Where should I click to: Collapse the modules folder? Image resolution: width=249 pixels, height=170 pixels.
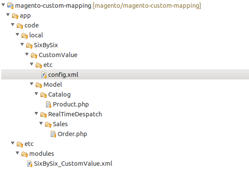(x=18, y=153)
